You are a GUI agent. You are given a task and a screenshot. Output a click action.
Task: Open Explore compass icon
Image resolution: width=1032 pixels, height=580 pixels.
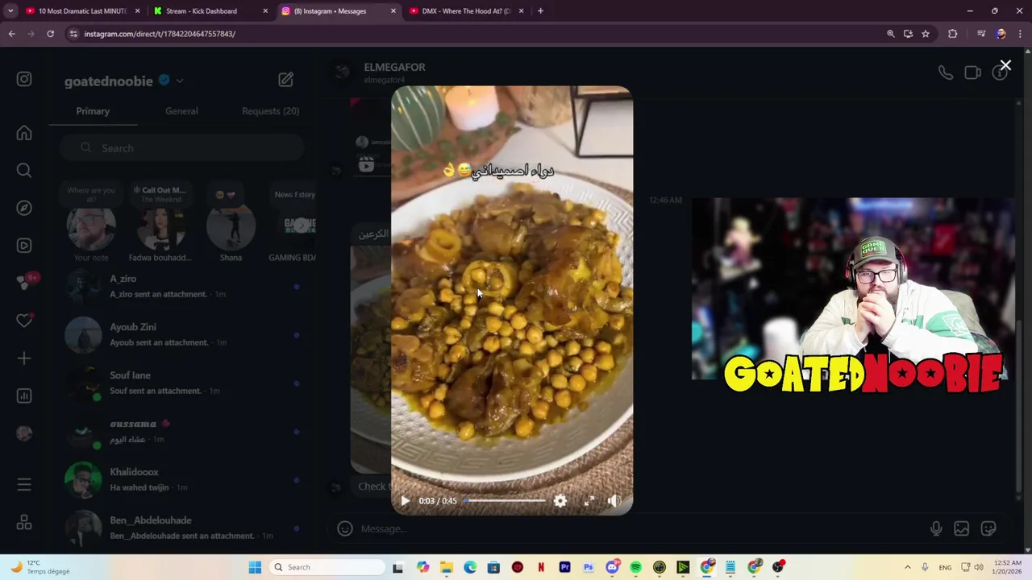[x=24, y=208]
